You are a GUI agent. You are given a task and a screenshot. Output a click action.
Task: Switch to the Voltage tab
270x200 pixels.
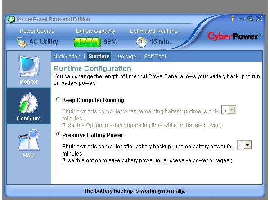127,57
